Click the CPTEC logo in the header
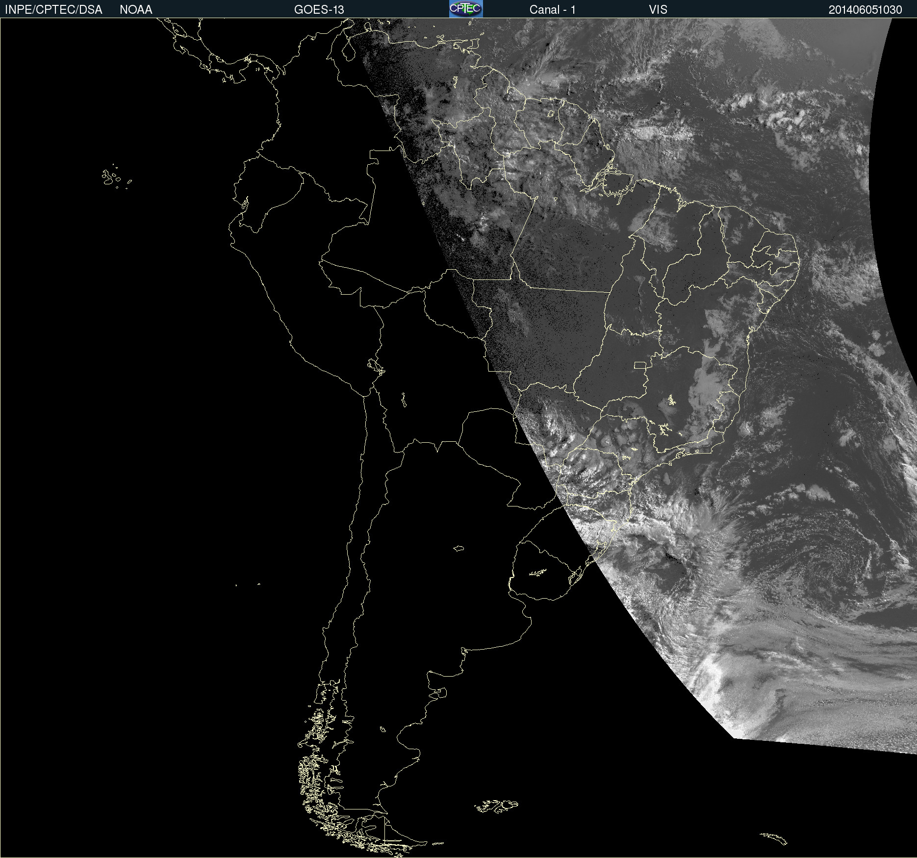The image size is (917, 858). pos(465,9)
